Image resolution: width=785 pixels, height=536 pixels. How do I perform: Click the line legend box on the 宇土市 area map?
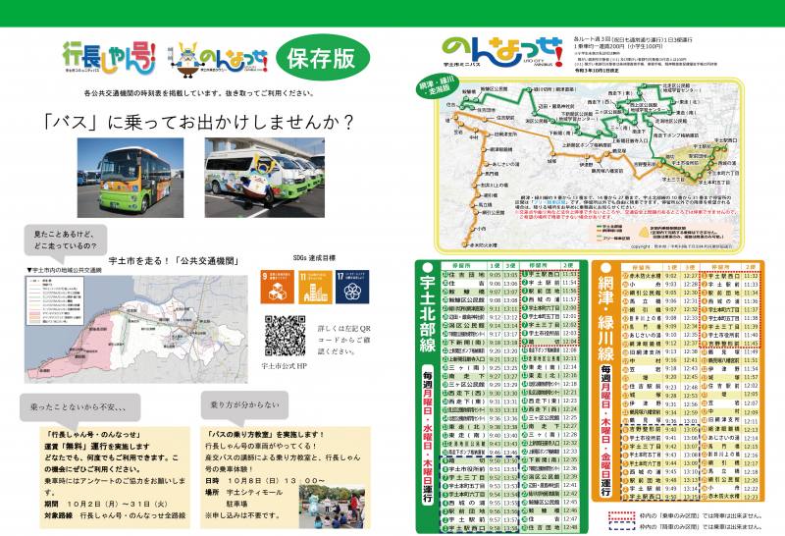tap(54, 300)
